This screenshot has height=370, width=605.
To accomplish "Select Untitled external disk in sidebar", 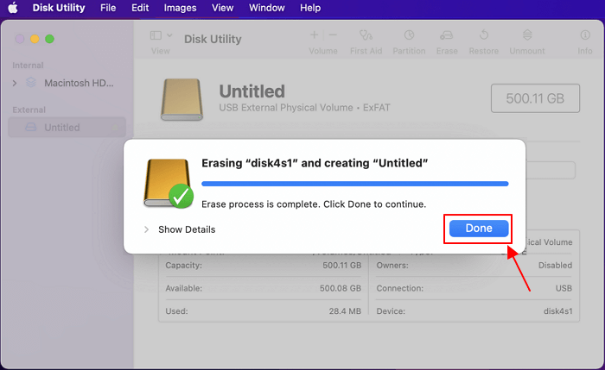I will (62, 128).
